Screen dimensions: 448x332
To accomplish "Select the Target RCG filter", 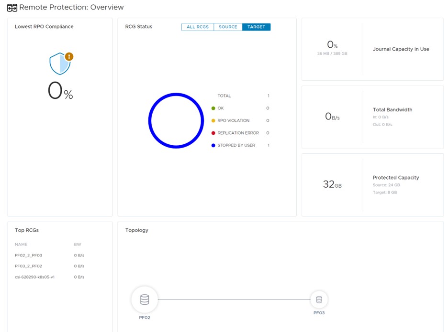I will [256, 27].
